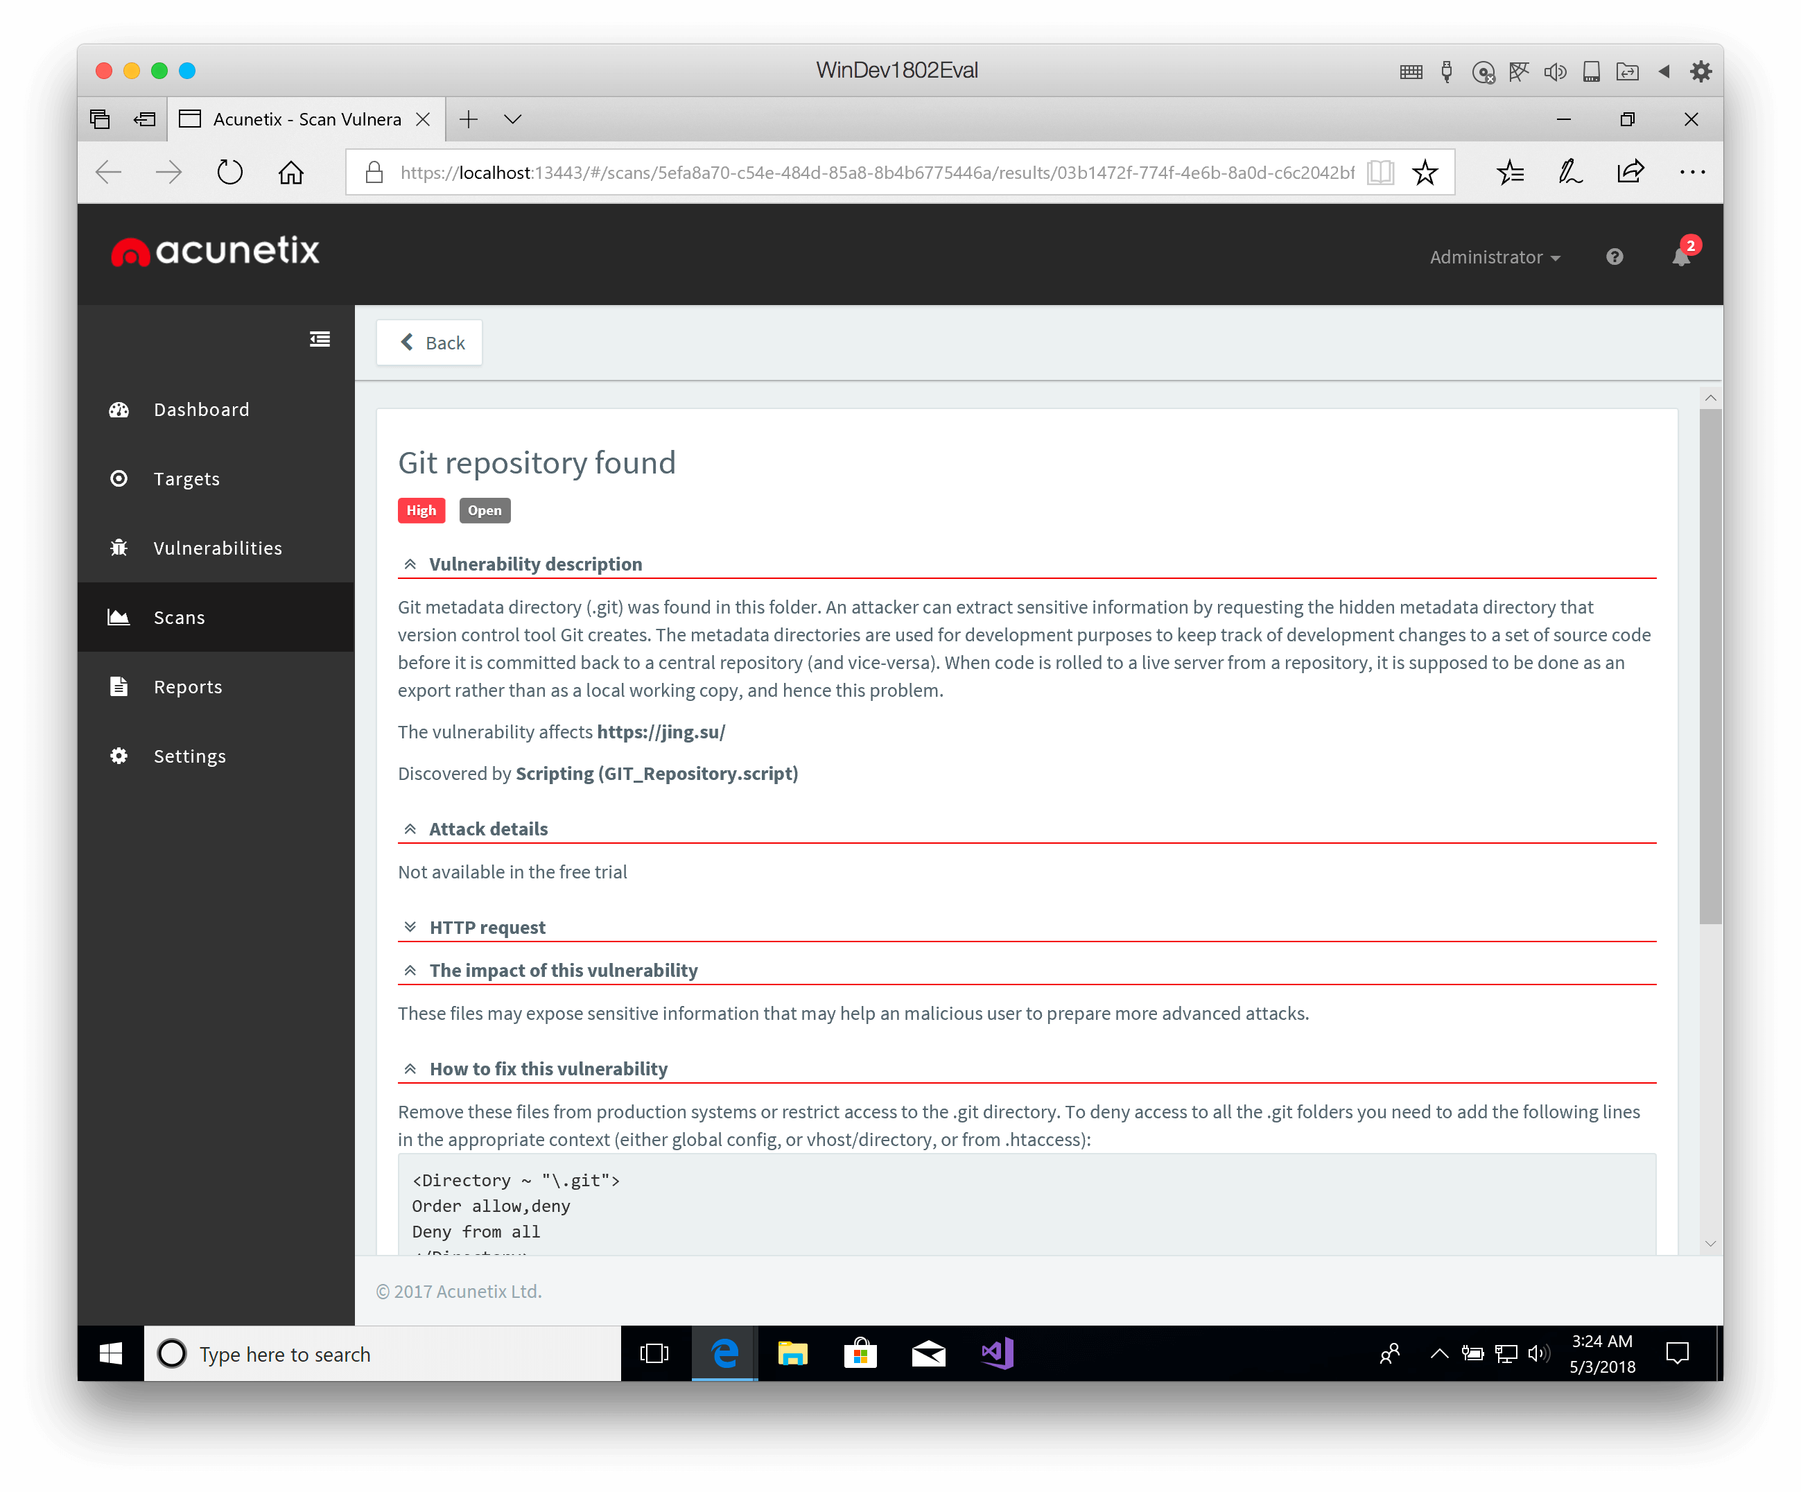This screenshot has height=1492, width=1801.
Task: Click the Open status badge
Action: click(x=485, y=510)
